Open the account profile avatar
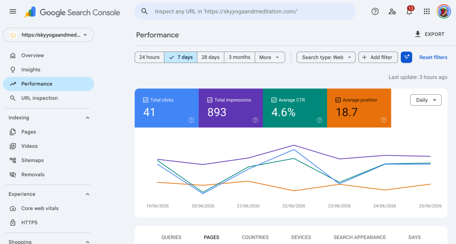 (444, 12)
